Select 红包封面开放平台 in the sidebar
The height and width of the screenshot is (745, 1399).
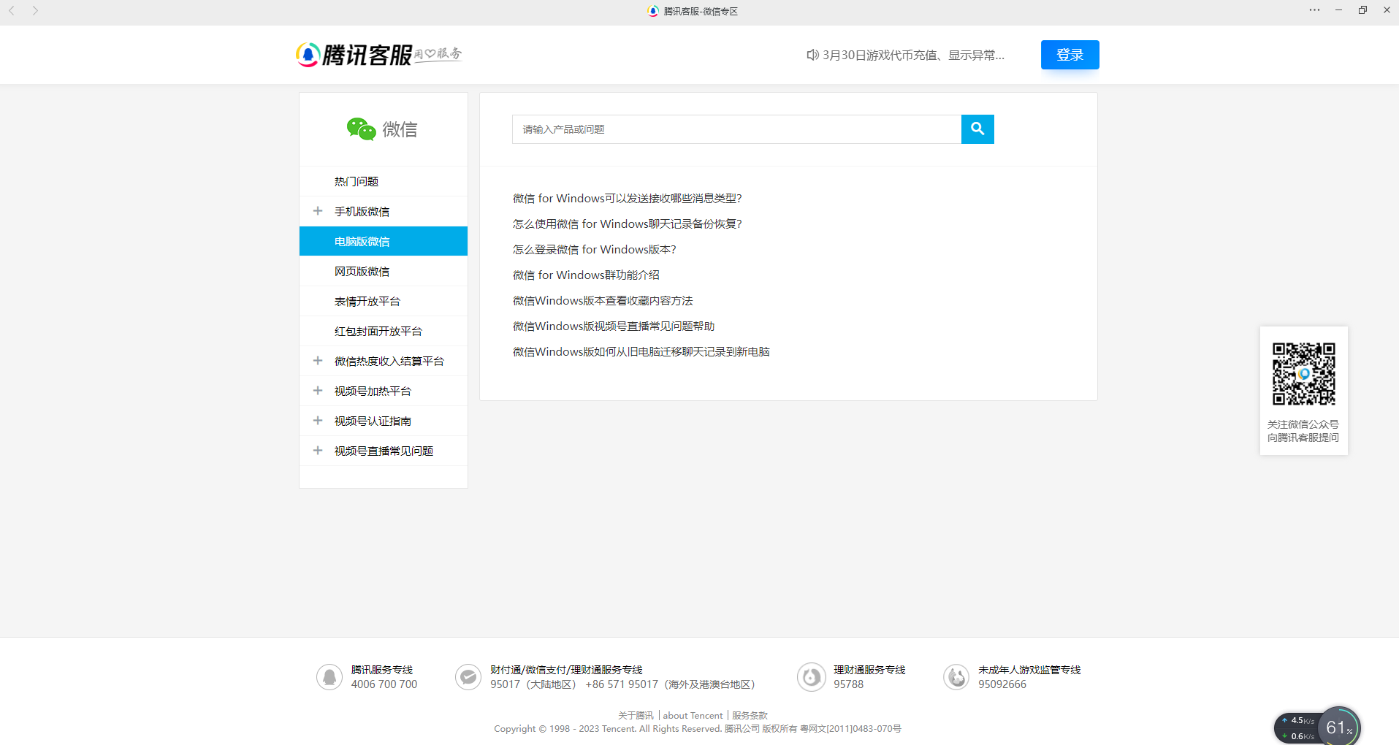(384, 331)
